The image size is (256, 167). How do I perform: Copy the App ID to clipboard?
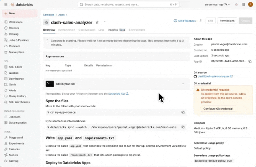pos(250,61)
